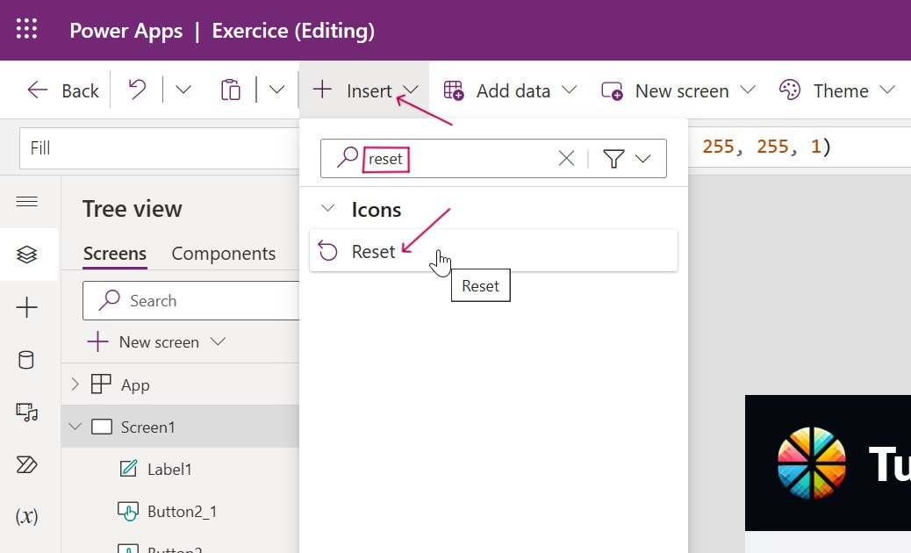Open the Variables (x) pane in sidebar
Image resolution: width=911 pixels, height=553 pixels.
tap(26, 516)
